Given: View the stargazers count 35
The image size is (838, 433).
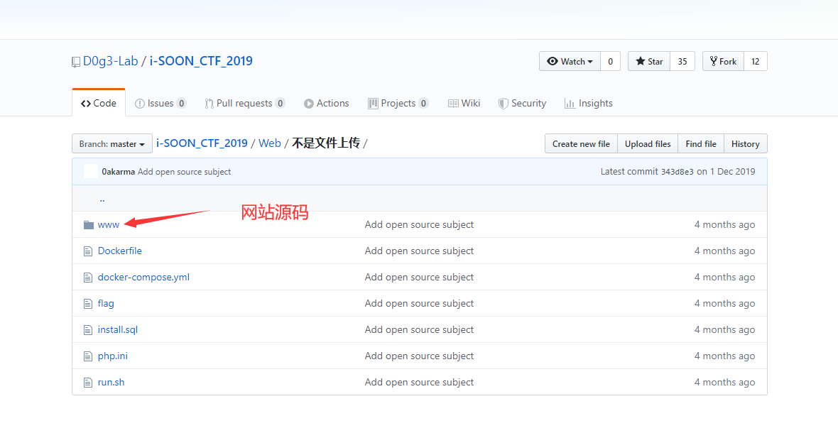Looking at the screenshot, I should (x=682, y=61).
